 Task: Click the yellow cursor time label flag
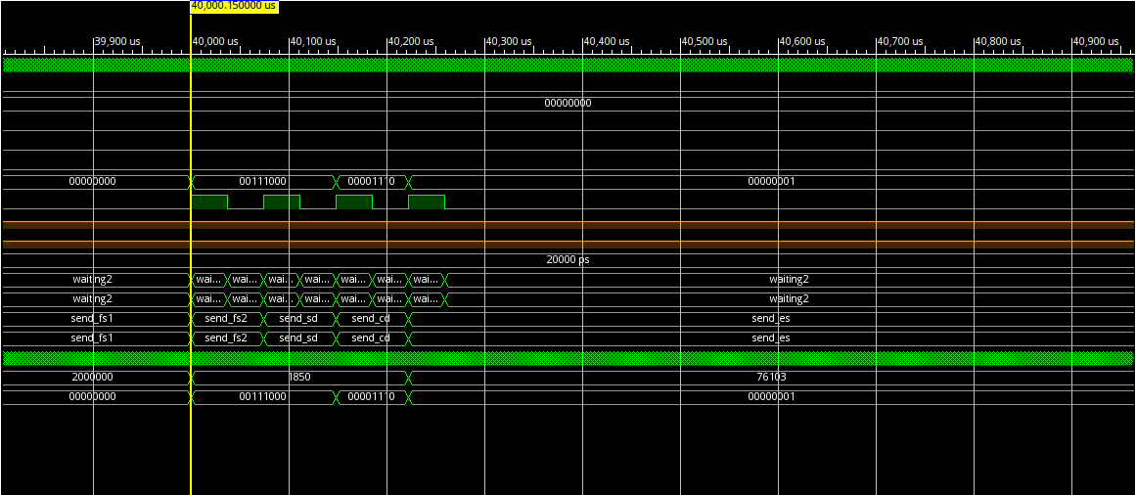234,6
